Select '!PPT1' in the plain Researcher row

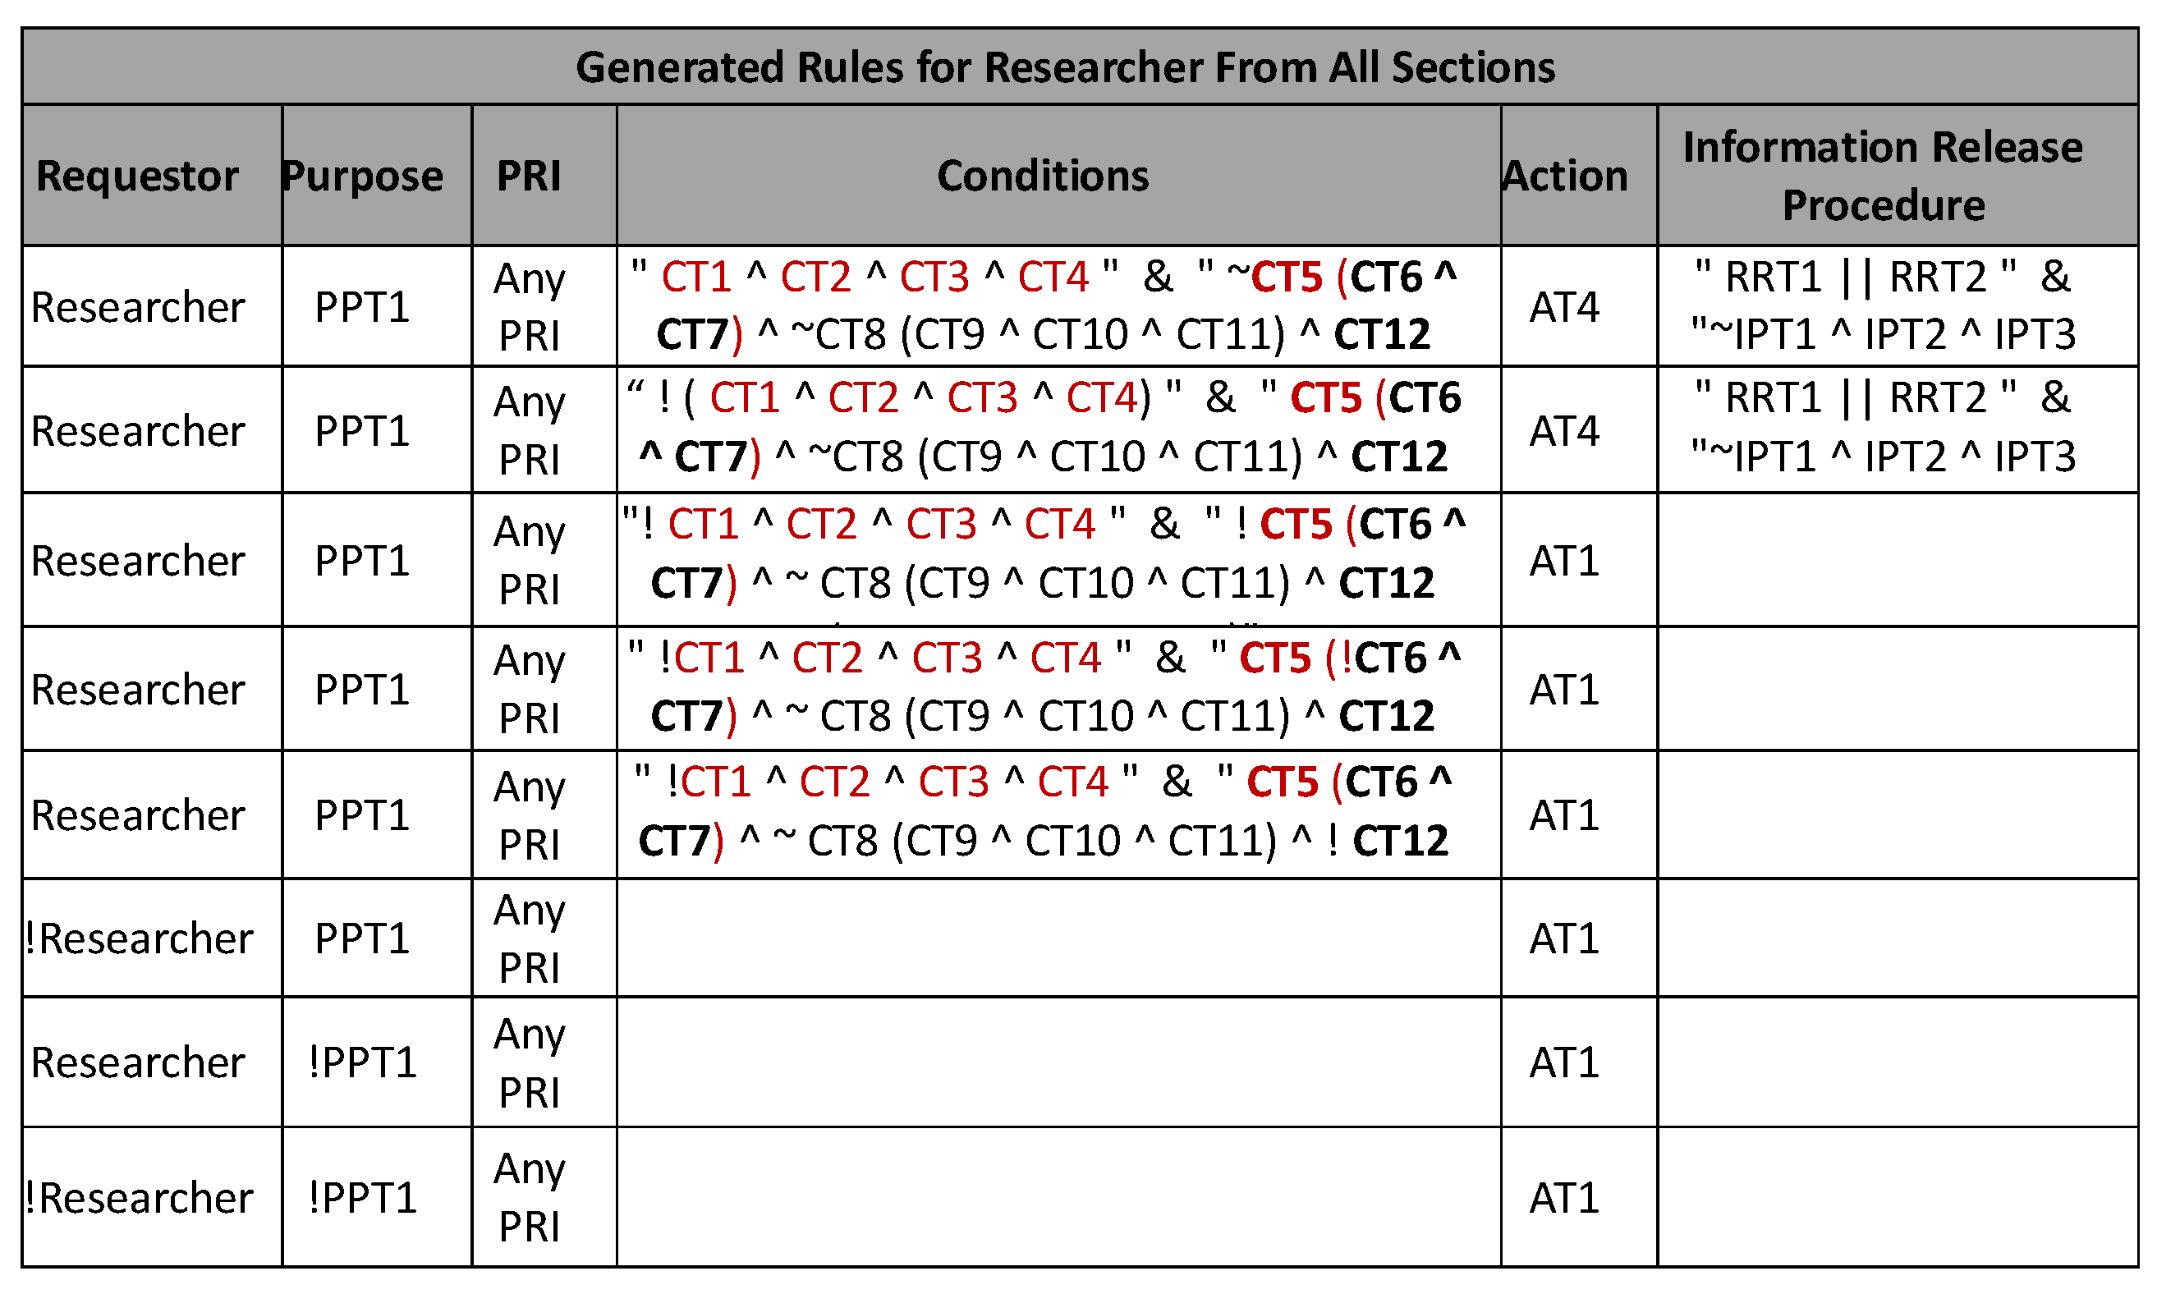tap(363, 1062)
